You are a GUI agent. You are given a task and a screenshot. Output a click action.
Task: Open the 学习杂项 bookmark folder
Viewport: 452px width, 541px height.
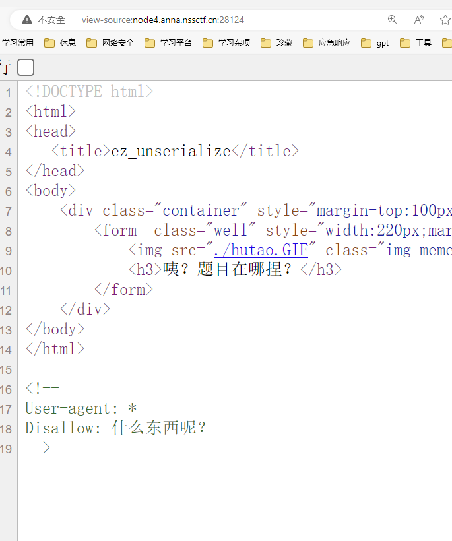(226, 42)
